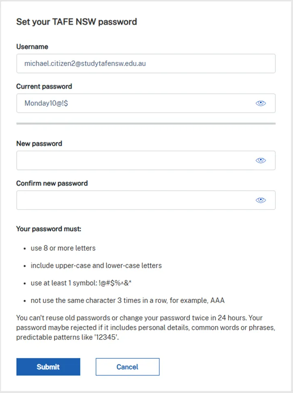Toggle visibility of the New password field
This screenshot has width=293, height=393.
[260, 160]
